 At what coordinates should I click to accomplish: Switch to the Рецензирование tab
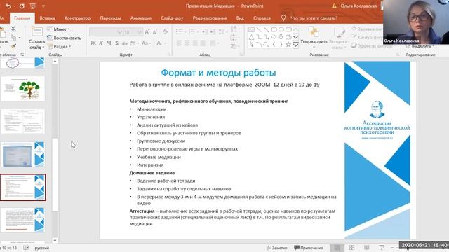pyautogui.click(x=210, y=18)
